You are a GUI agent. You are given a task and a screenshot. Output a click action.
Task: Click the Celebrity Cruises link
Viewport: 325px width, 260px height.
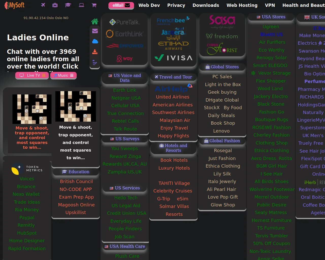tap(173, 191)
